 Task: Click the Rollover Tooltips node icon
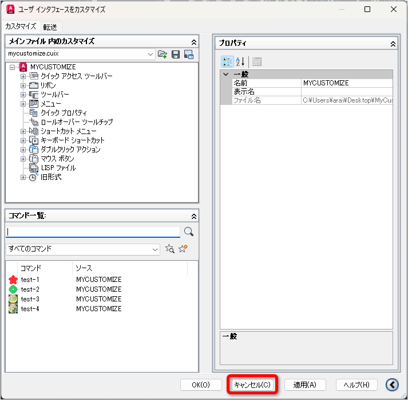34,122
